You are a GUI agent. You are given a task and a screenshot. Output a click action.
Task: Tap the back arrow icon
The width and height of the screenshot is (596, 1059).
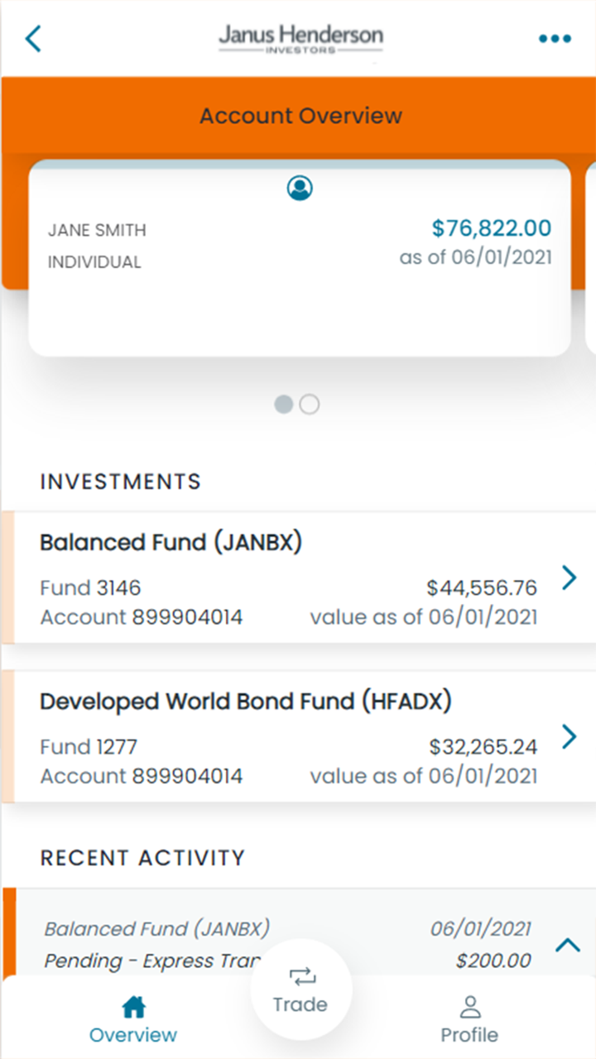click(33, 38)
